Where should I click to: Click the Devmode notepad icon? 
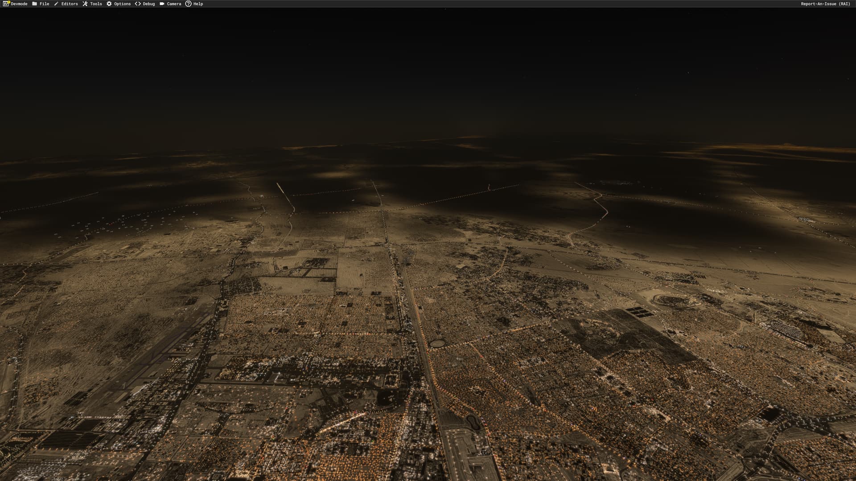click(6, 4)
